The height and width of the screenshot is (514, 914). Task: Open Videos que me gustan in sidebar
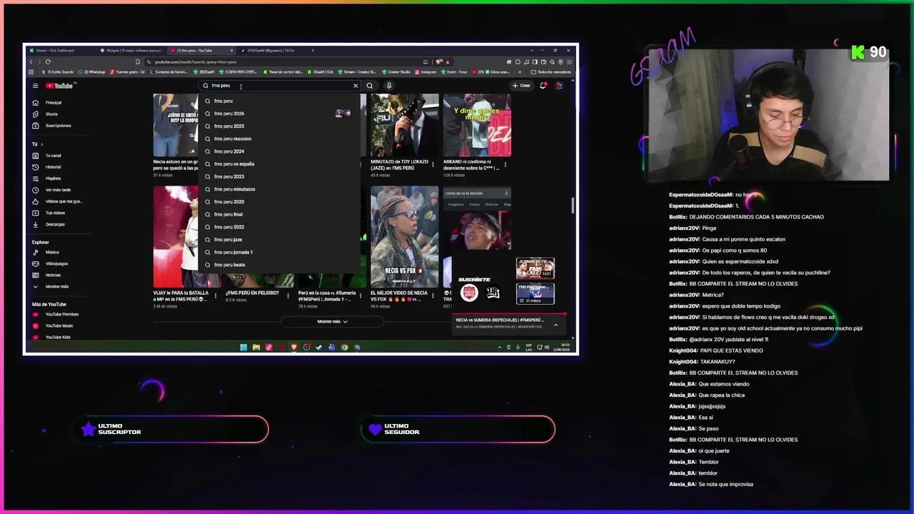coord(63,201)
